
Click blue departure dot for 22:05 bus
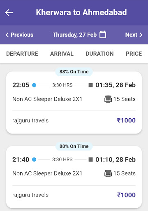(34, 85)
